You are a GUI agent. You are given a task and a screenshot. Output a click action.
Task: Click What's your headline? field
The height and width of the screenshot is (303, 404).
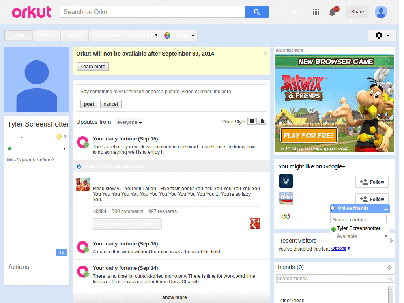(x=30, y=160)
